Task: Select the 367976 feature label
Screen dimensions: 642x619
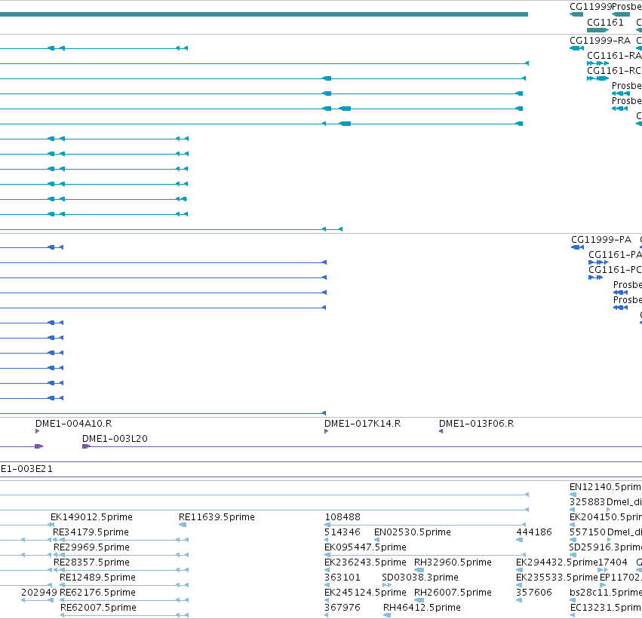Action: (343, 608)
